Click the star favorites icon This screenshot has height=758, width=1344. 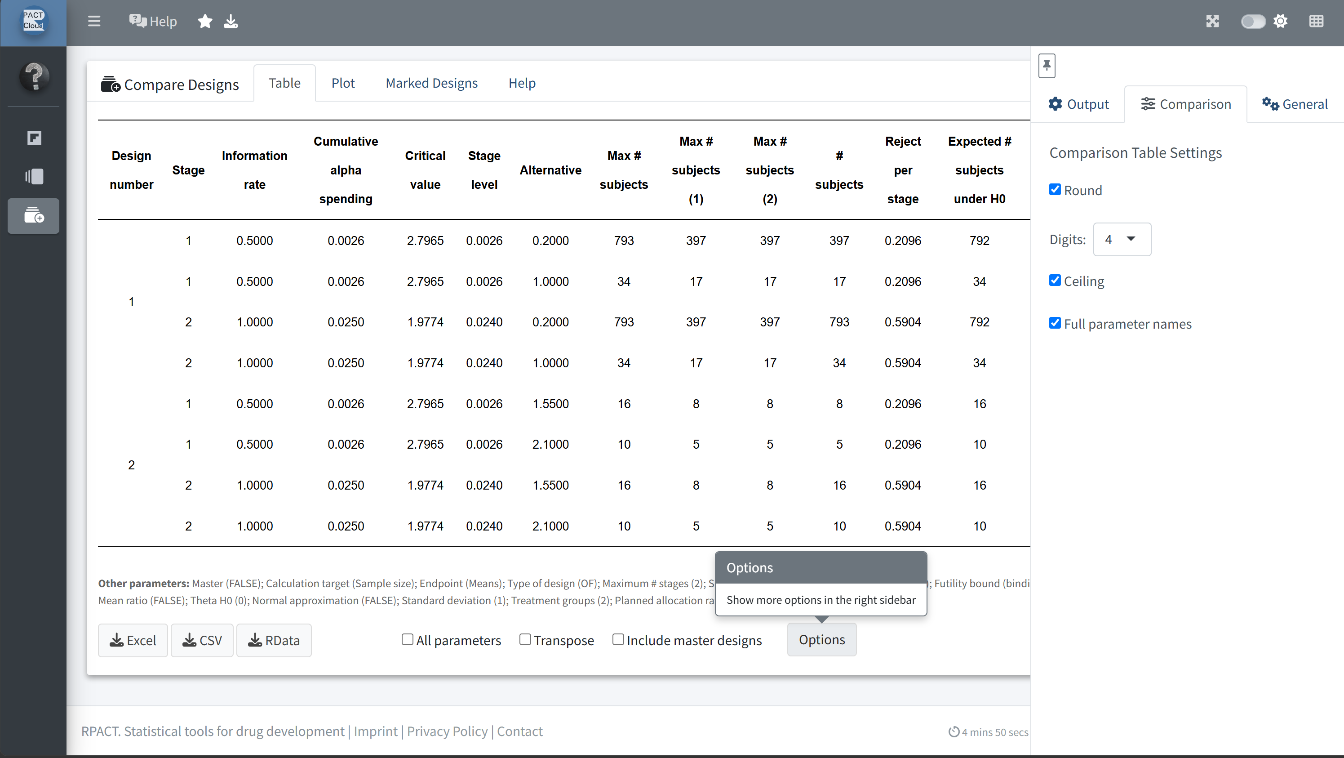(x=205, y=22)
